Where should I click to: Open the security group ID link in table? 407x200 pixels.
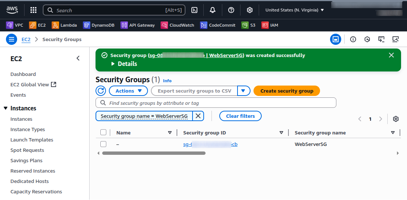(x=210, y=144)
